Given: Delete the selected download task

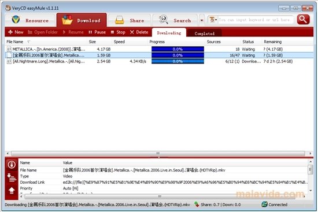Looking at the screenshot, I should click(x=139, y=32).
